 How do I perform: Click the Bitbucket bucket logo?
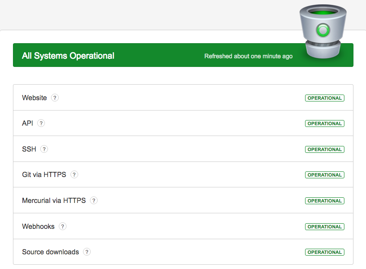click(323, 31)
